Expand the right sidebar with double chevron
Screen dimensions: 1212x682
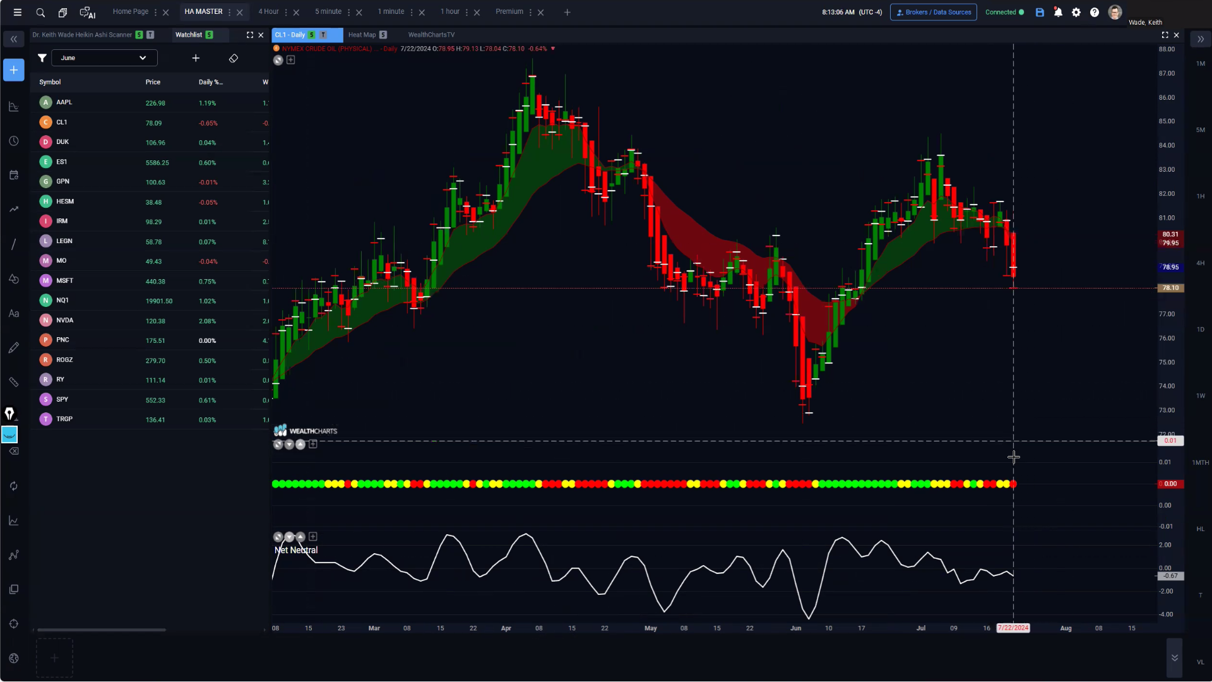tap(1200, 39)
